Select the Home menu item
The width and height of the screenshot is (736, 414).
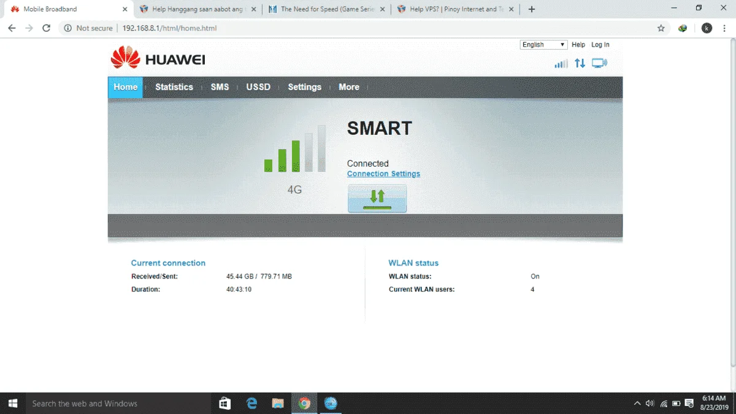point(125,87)
